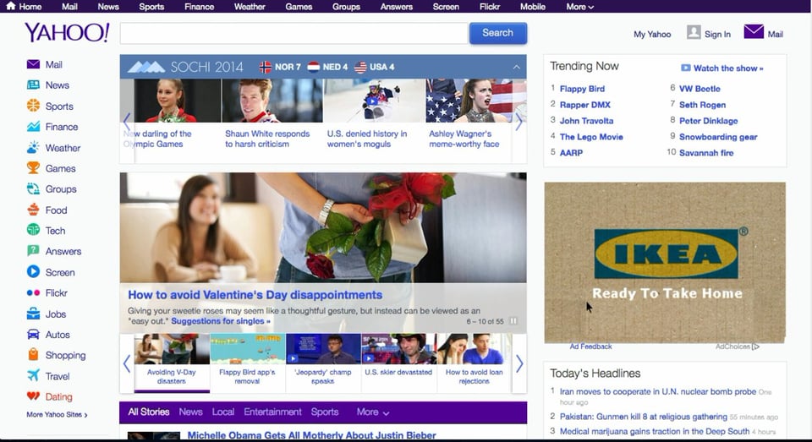Advance story thumbnails with right arrow

point(519,364)
